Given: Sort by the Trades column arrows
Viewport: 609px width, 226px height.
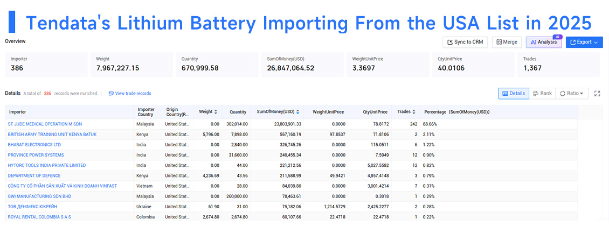Looking at the screenshot, I should (x=414, y=111).
